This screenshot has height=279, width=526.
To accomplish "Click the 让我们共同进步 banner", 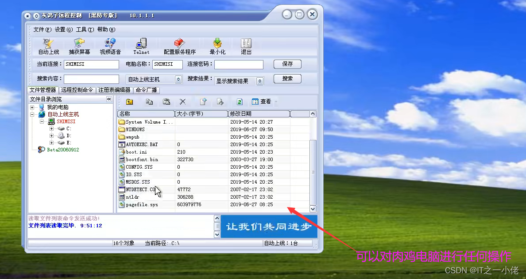I will pyautogui.click(x=269, y=226).
